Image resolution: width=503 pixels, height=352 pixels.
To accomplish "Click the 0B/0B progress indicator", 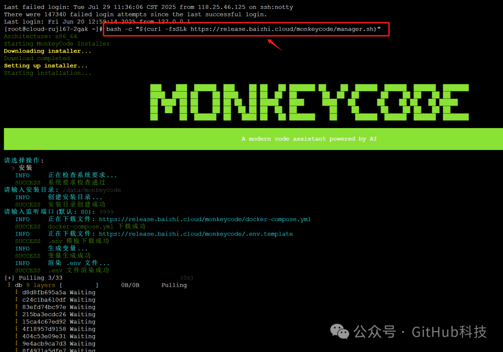I will pos(130,284).
